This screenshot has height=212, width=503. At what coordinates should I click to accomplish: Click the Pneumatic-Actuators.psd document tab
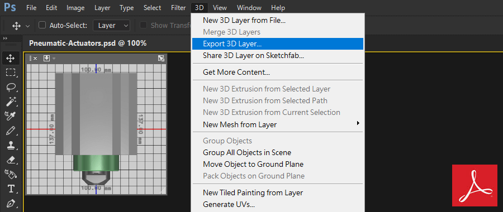click(88, 43)
